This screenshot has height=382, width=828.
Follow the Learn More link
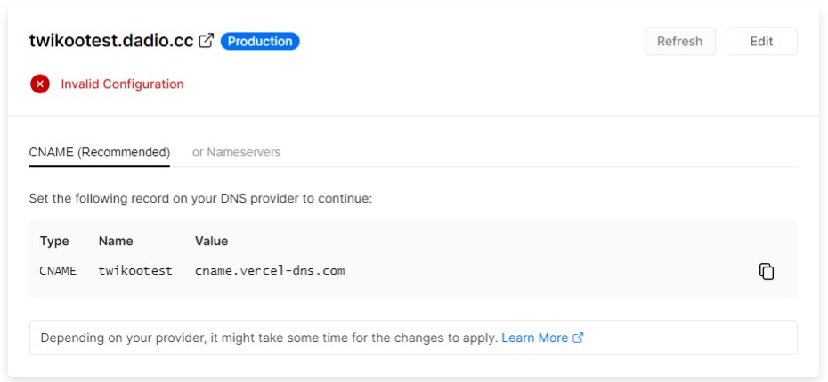point(534,338)
